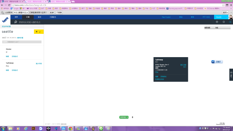
Task: Click the street-level pegman icon
Action: tap(133, 117)
